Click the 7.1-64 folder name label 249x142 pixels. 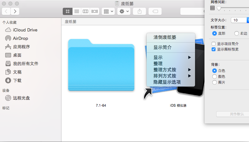[x=101, y=105]
